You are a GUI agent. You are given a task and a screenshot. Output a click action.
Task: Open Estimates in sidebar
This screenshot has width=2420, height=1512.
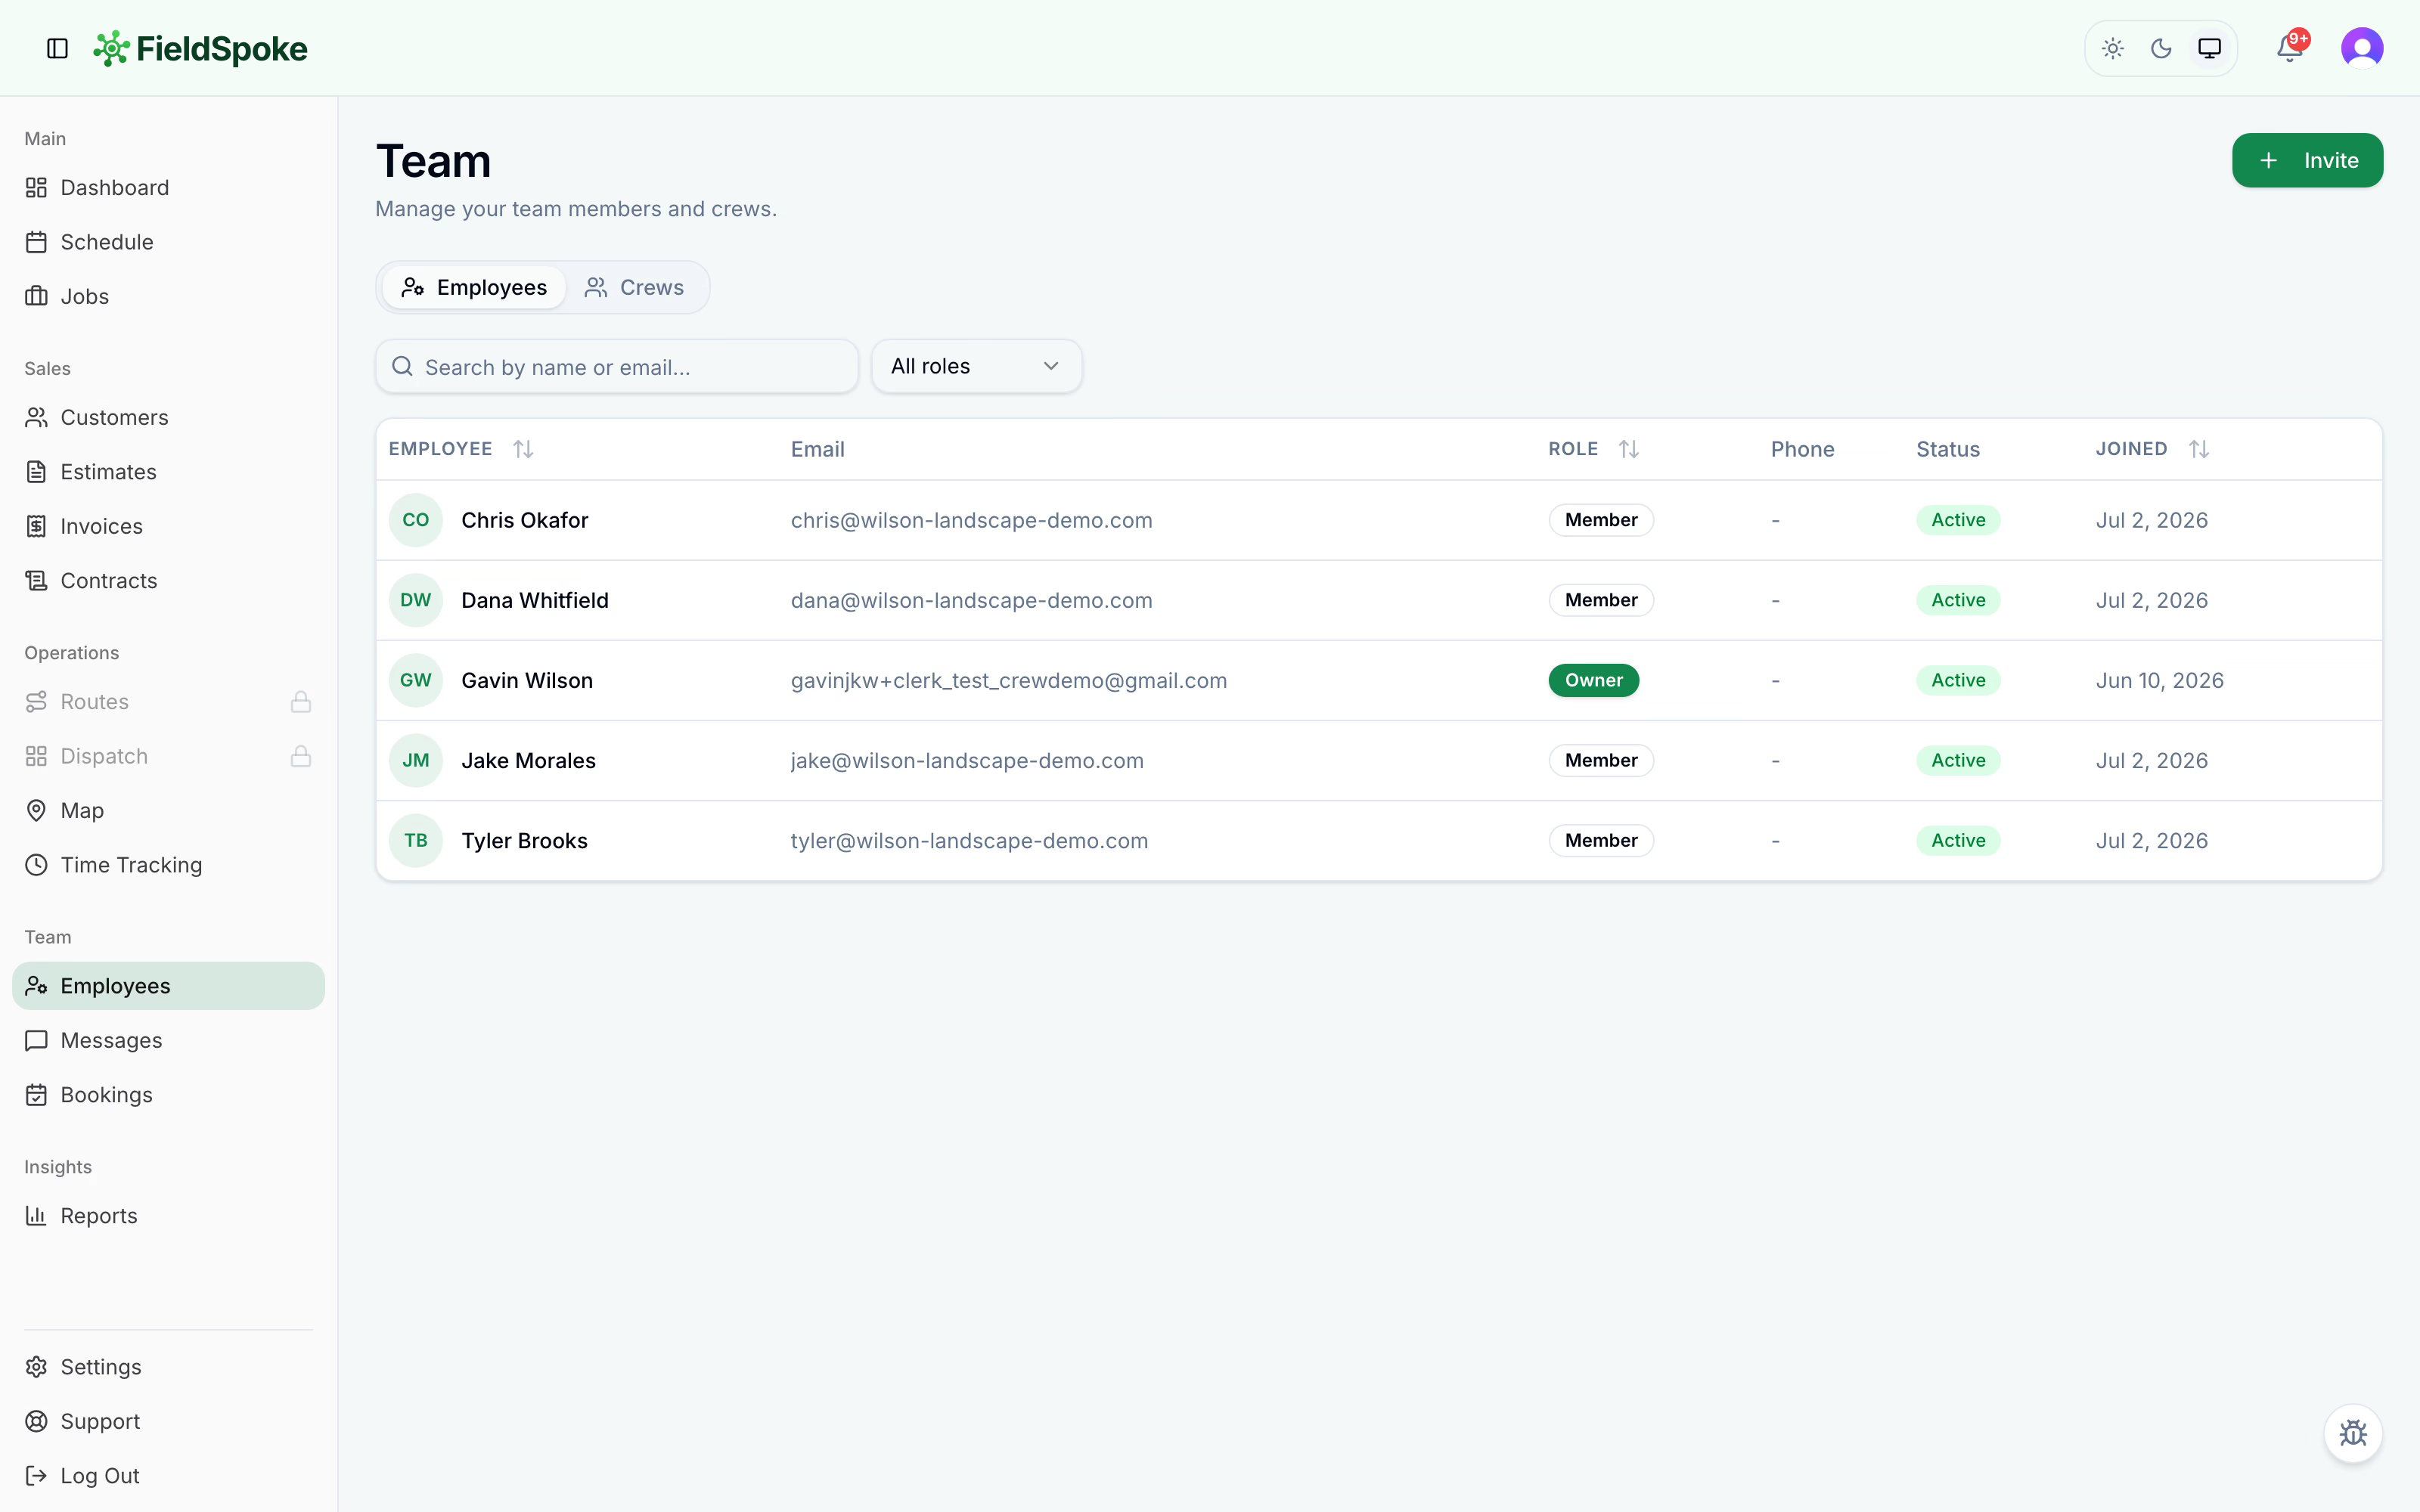pyautogui.click(x=168, y=472)
